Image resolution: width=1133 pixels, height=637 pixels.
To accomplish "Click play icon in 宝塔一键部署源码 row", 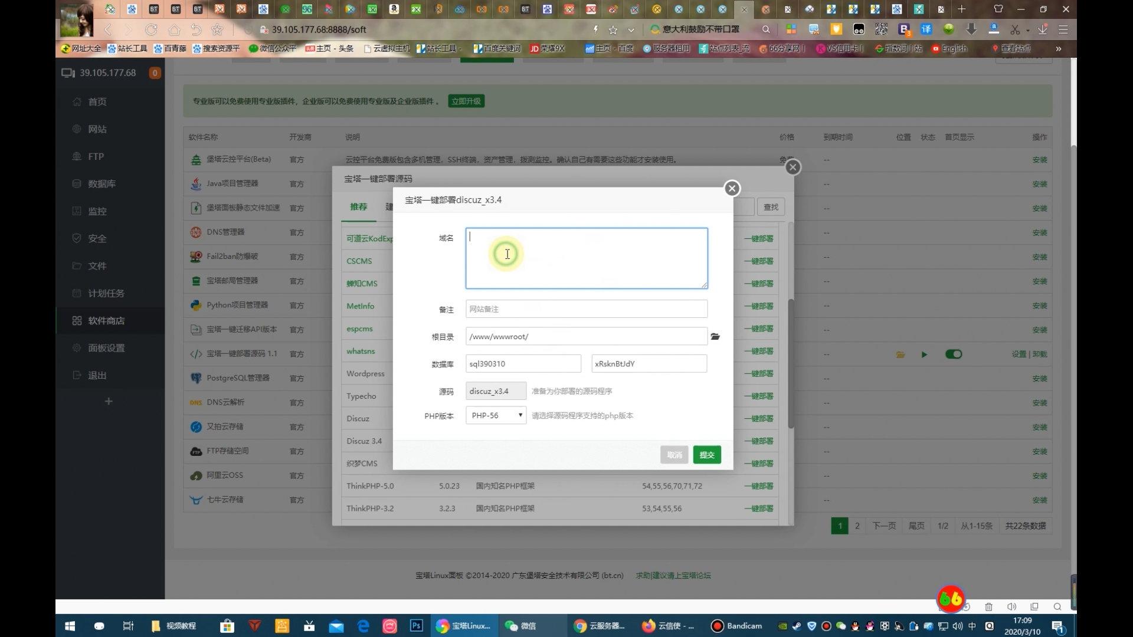I will coord(924,354).
